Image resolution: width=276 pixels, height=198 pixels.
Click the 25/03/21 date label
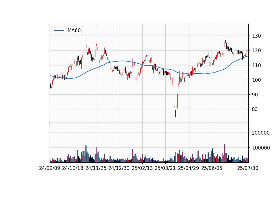click(x=165, y=168)
